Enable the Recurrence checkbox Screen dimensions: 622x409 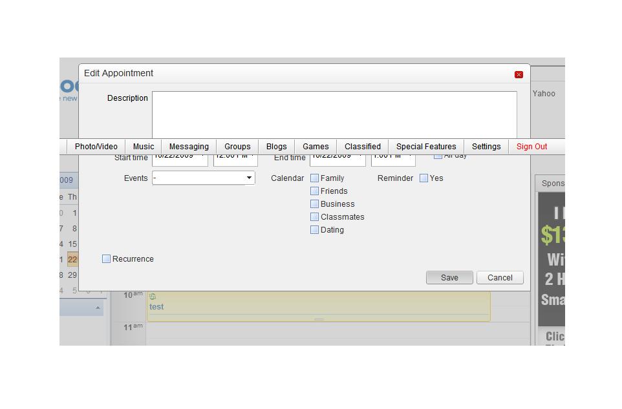click(106, 259)
